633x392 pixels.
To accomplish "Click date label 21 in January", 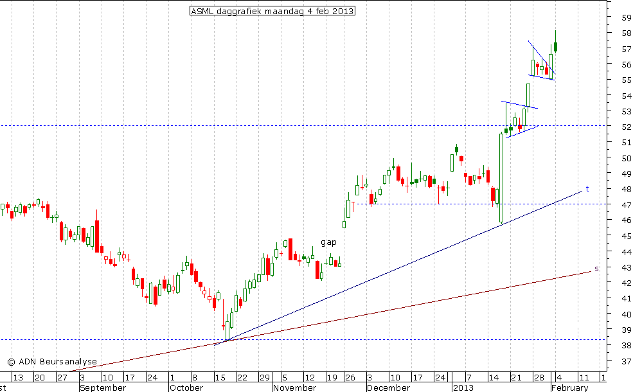I will click(x=516, y=378).
